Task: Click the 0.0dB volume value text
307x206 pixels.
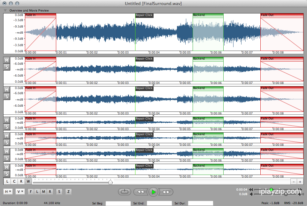Action: [243, 194]
